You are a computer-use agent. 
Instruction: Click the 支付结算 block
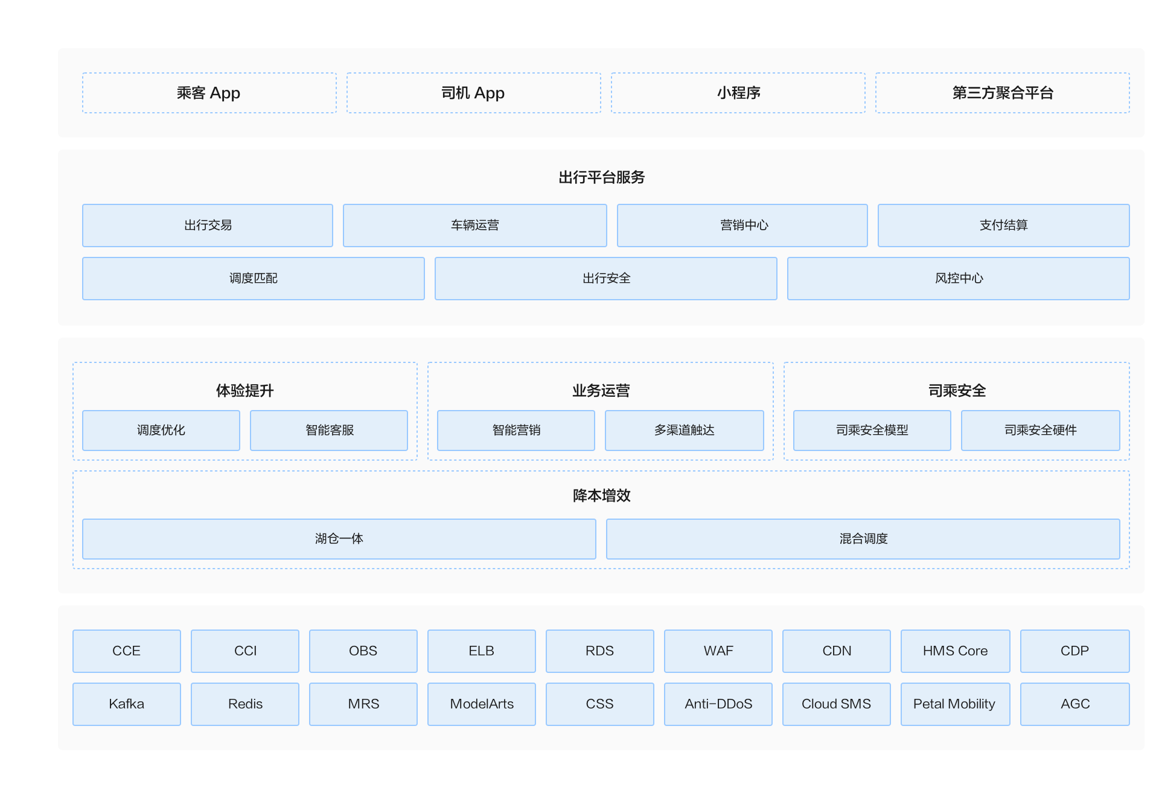(1003, 226)
